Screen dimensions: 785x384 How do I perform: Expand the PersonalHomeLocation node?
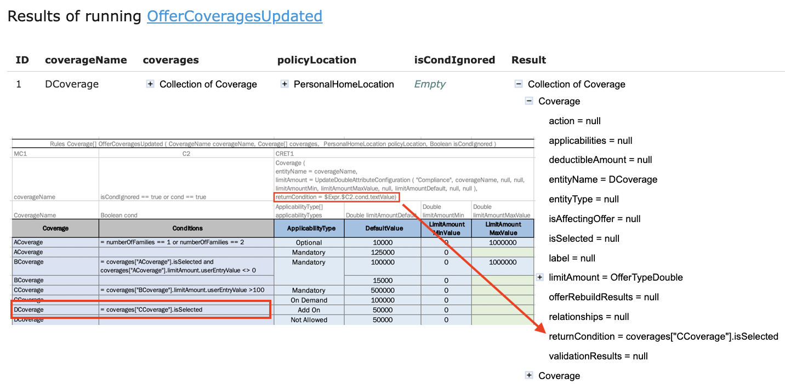[x=285, y=84]
